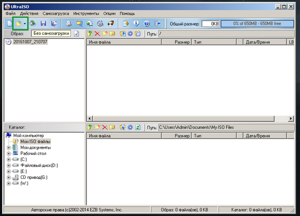Delete item via red X in Каталог pane
This screenshot has height=216, width=300.
click(105, 127)
